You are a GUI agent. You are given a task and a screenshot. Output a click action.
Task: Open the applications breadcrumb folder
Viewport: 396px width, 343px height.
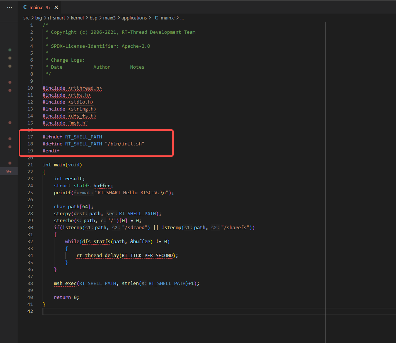(x=134, y=18)
